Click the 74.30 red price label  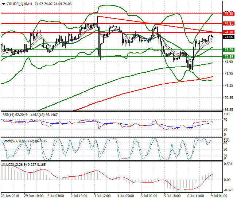[229, 32]
